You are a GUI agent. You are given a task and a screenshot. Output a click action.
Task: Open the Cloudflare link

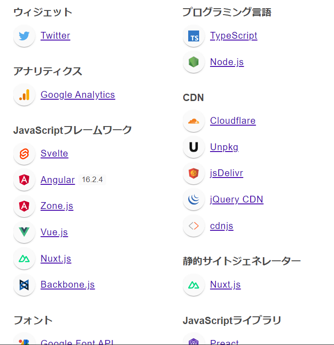coord(233,121)
